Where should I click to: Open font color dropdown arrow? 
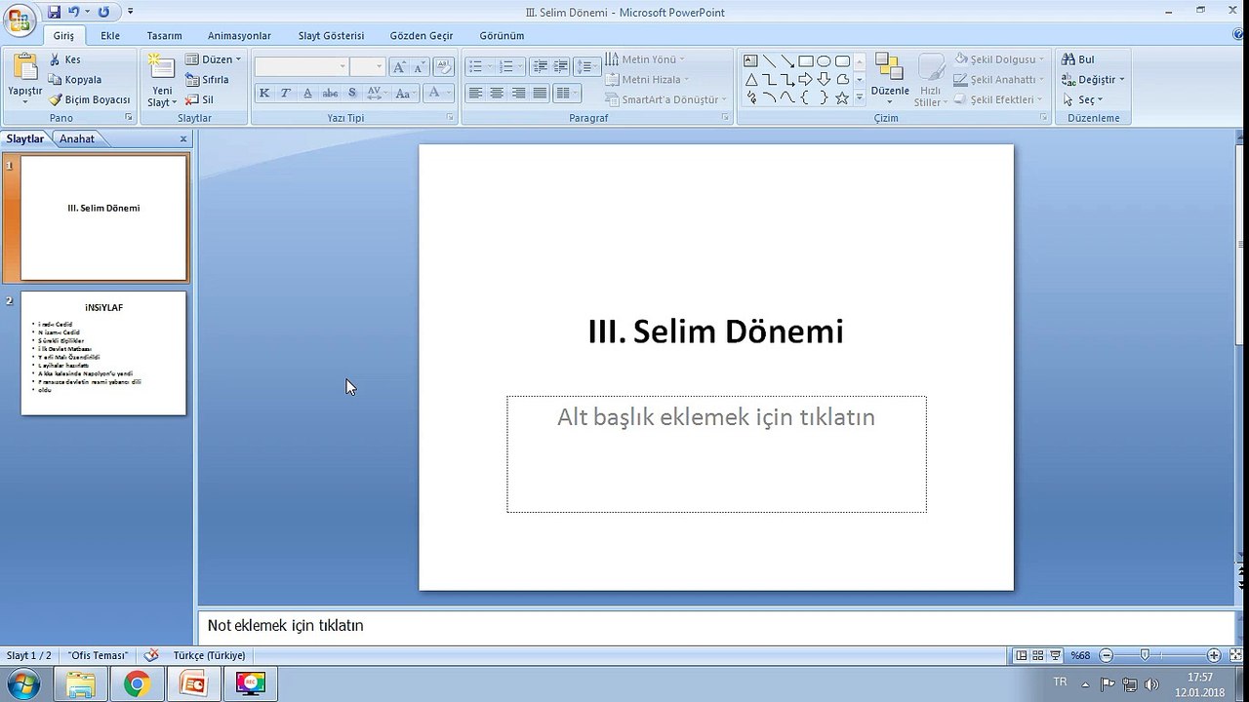click(448, 93)
